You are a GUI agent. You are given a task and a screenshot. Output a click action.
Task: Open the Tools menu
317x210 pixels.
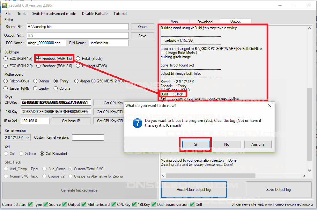(22, 14)
